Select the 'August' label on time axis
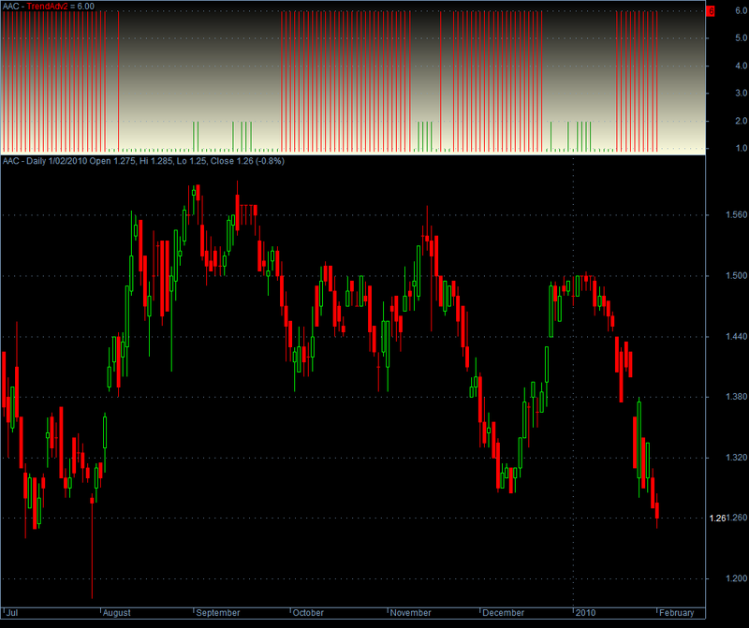 click(116, 613)
